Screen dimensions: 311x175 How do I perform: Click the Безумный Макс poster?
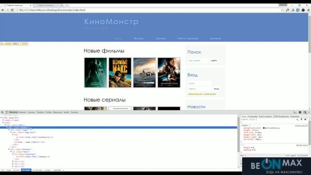coord(120,72)
